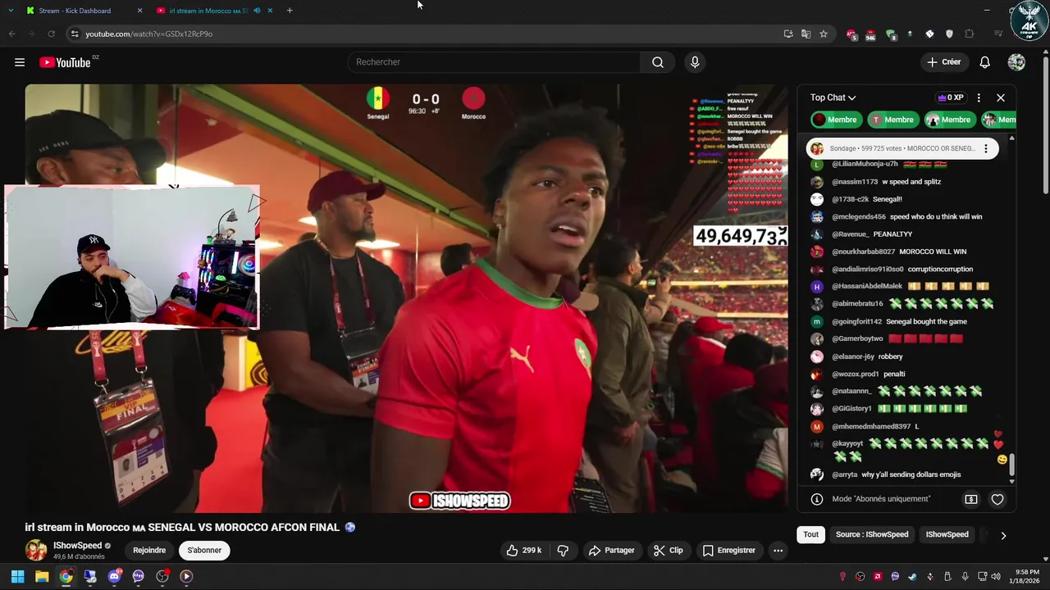Click the Créer create button
The height and width of the screenshot is (590, 1050).
point(943,62)
